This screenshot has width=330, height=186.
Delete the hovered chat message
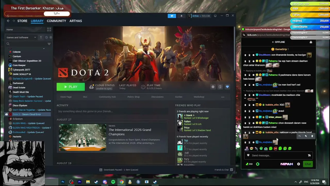[312, 136]
